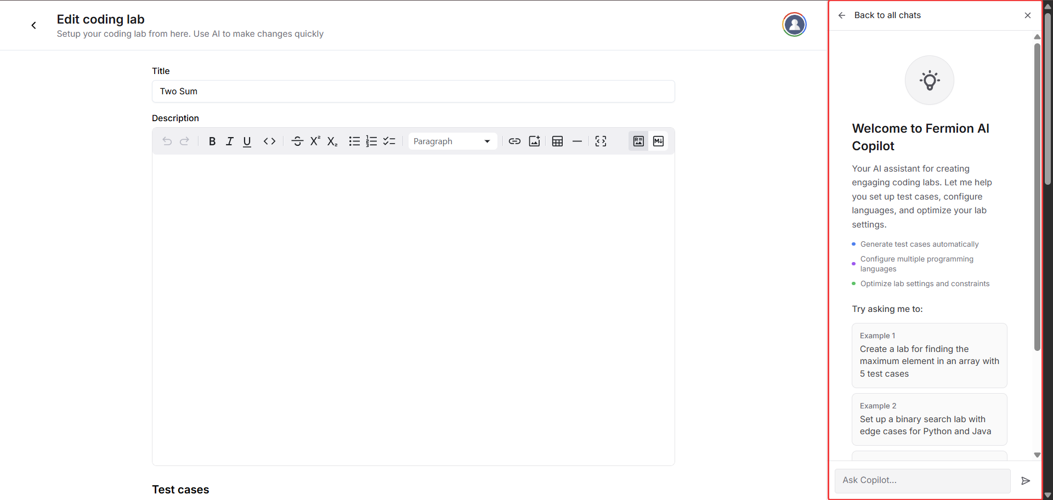Image resolution: width=1053 pixels, height=500 pixels.
Task: Toggle bold formatting in description toolbar
Action: pyautogui.click(x=212, y=141)
